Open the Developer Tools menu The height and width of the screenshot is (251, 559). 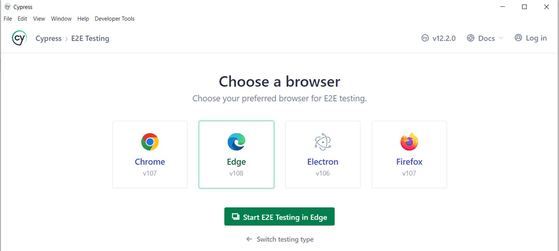click(x=115, y=19)
